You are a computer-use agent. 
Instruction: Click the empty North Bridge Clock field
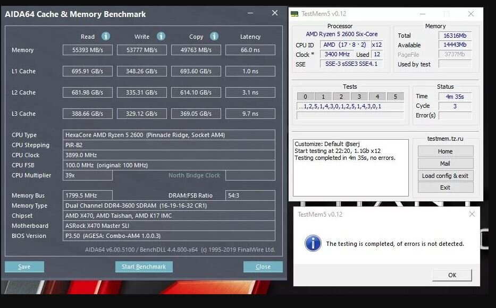tap(250, 175)
